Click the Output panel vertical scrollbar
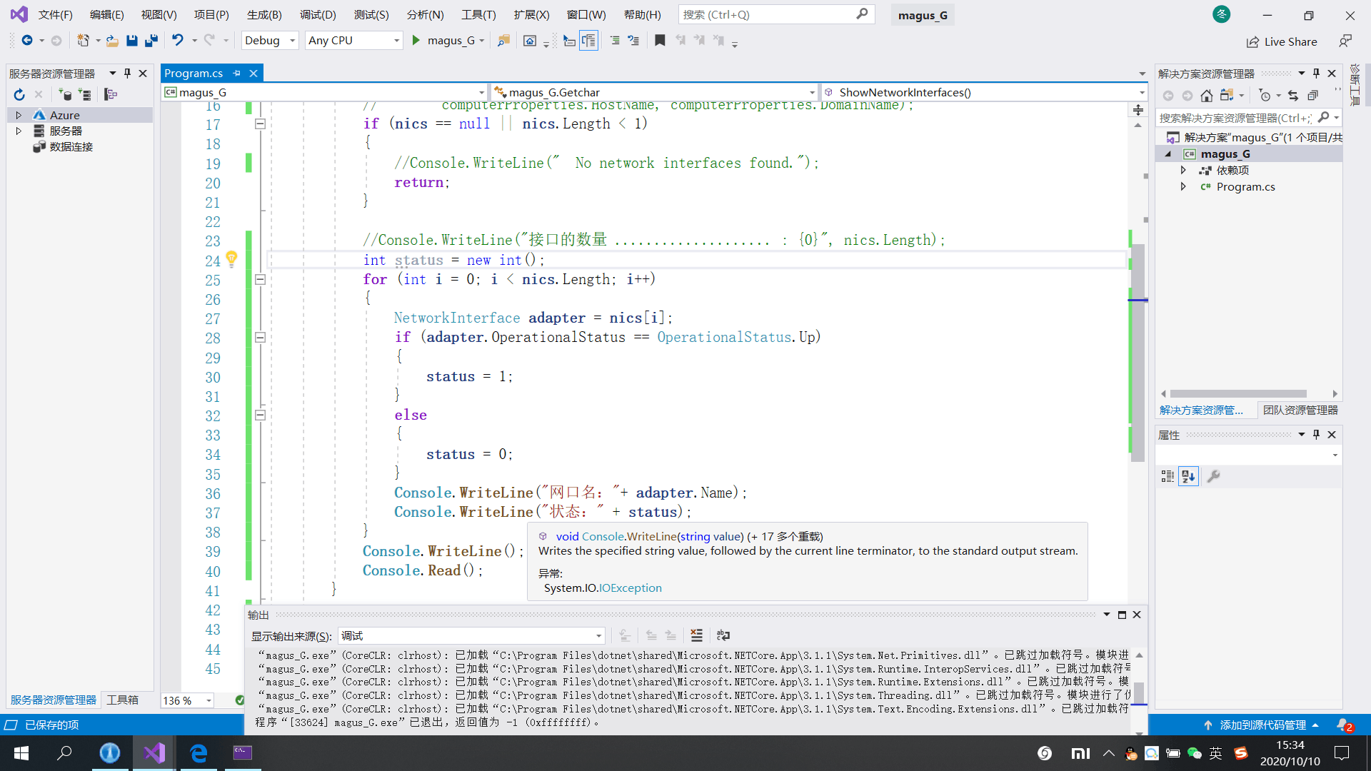The image size is (1371, 771). [x=1139, y=692]
